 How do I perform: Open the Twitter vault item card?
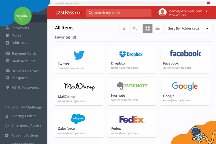pos(79,59)
